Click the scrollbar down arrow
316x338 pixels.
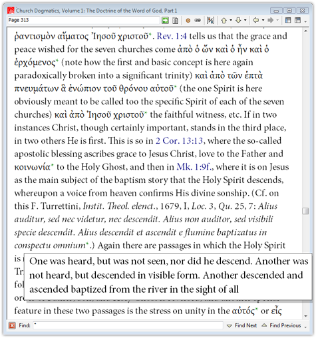[305, 316]
